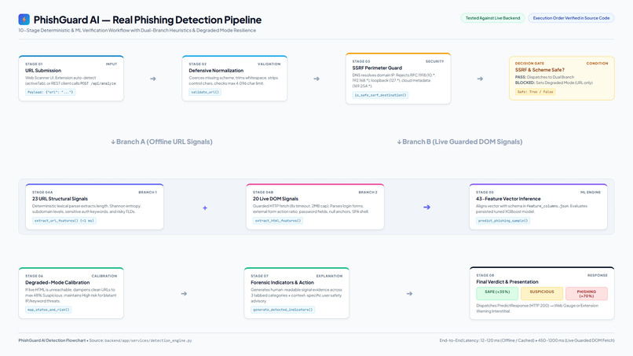Click the 'EXPLANATION' tag on Stage 07

tap(329, 276)
